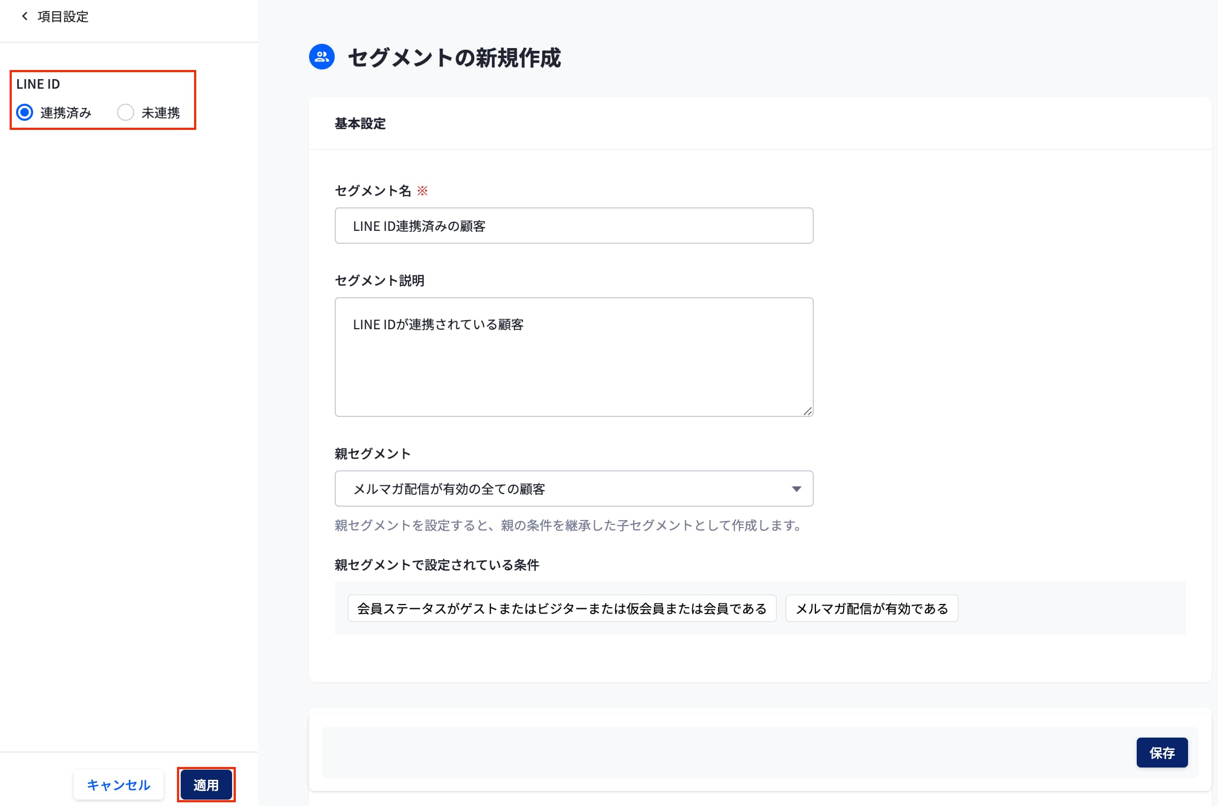Select the 未連携 radio button
The width and height of the screenshot is (1218, 806).
tap(126, 112)
